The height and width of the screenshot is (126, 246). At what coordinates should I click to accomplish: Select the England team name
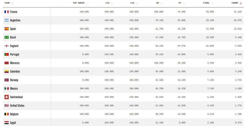(14, 46)
